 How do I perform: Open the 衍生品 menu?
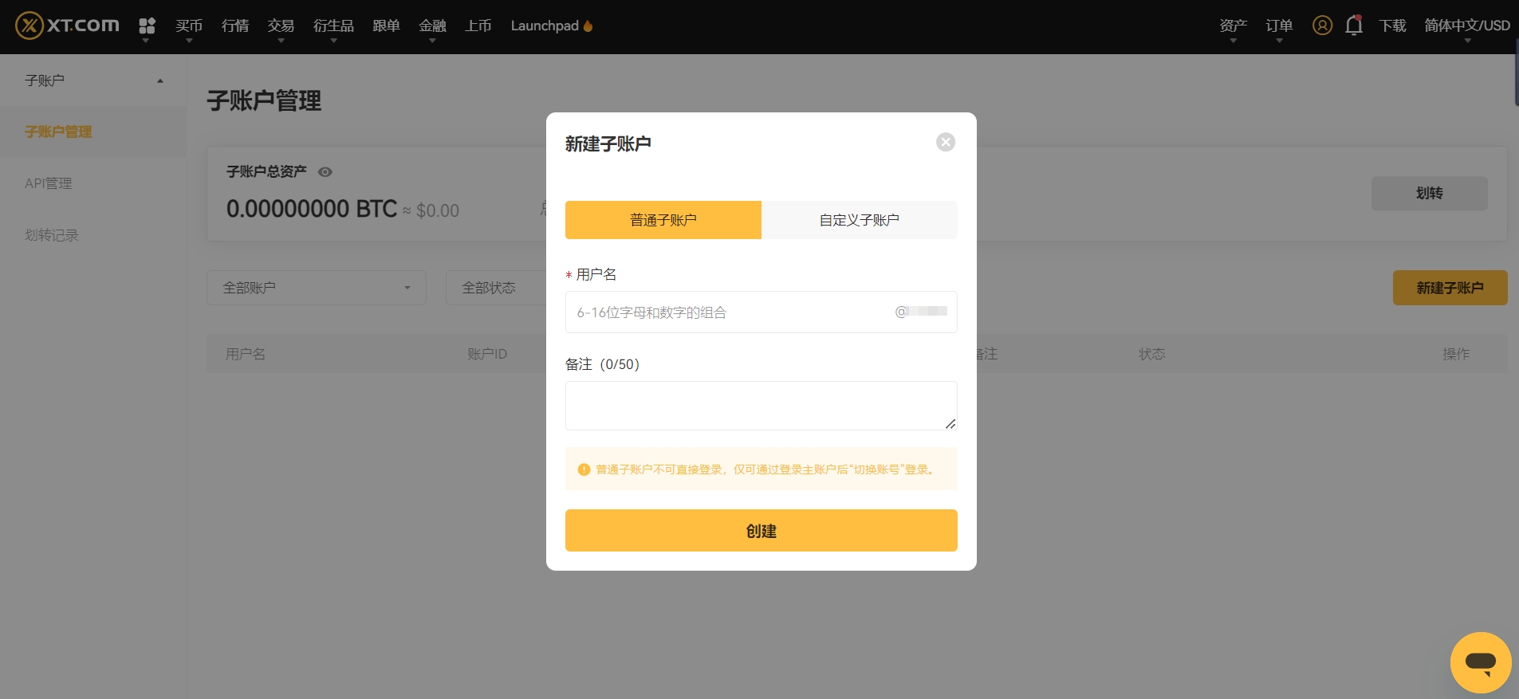tap(333, 26)
